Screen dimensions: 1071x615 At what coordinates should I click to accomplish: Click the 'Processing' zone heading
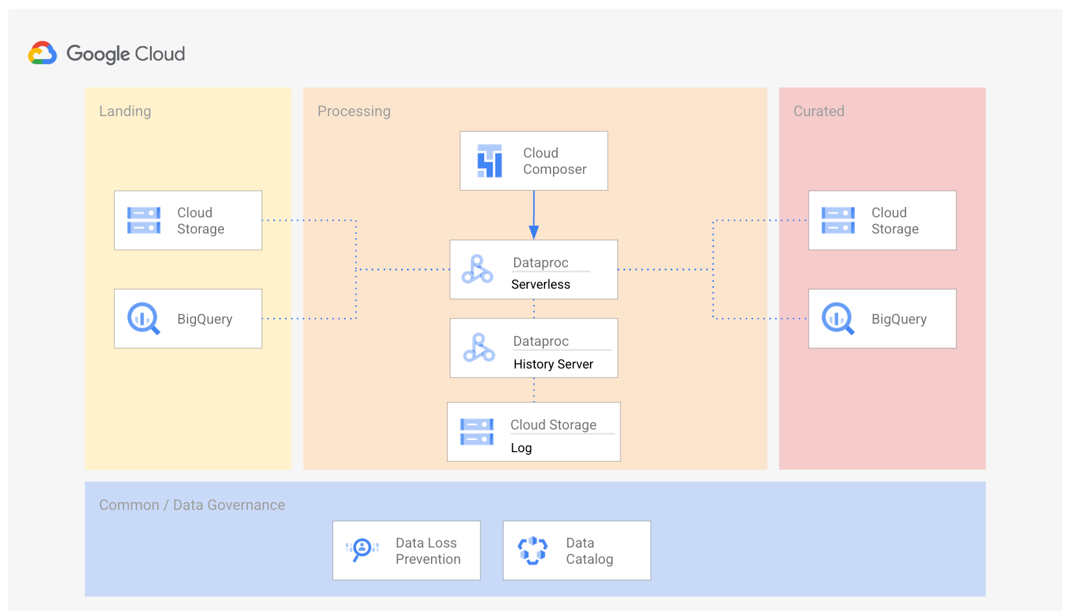click(x=354, y=111)
